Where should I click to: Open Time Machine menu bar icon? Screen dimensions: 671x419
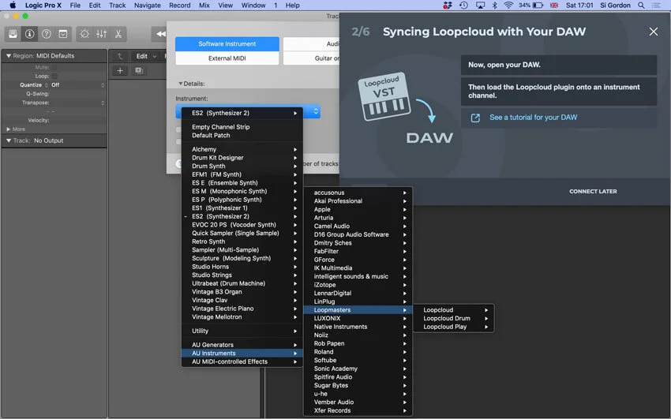point(463,6)
